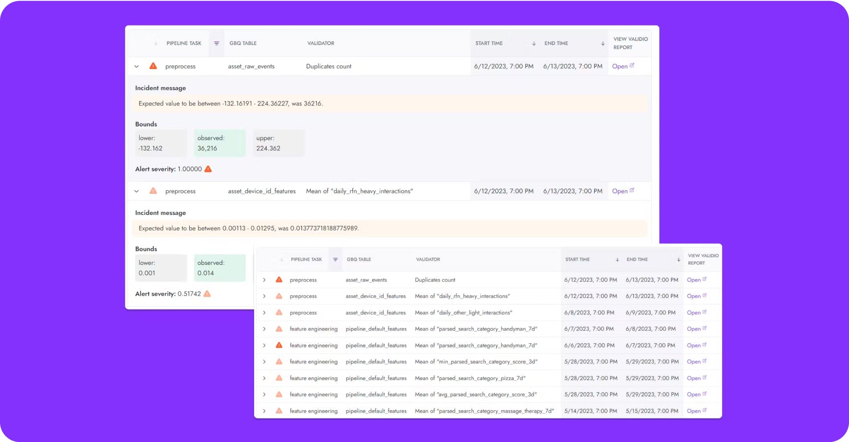Click the observed 36,216 bounds box
This screenshot has width=849, height=442.
(219, 143)
